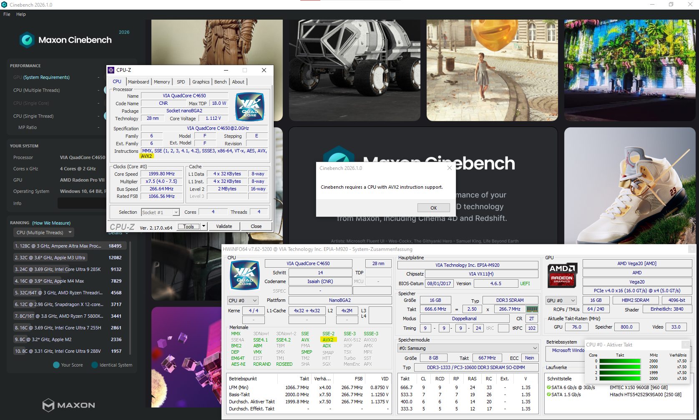The width and height of the screenshot is (699, 420).
Task: Click the Info input field under Your System
Action: [82, 203]
